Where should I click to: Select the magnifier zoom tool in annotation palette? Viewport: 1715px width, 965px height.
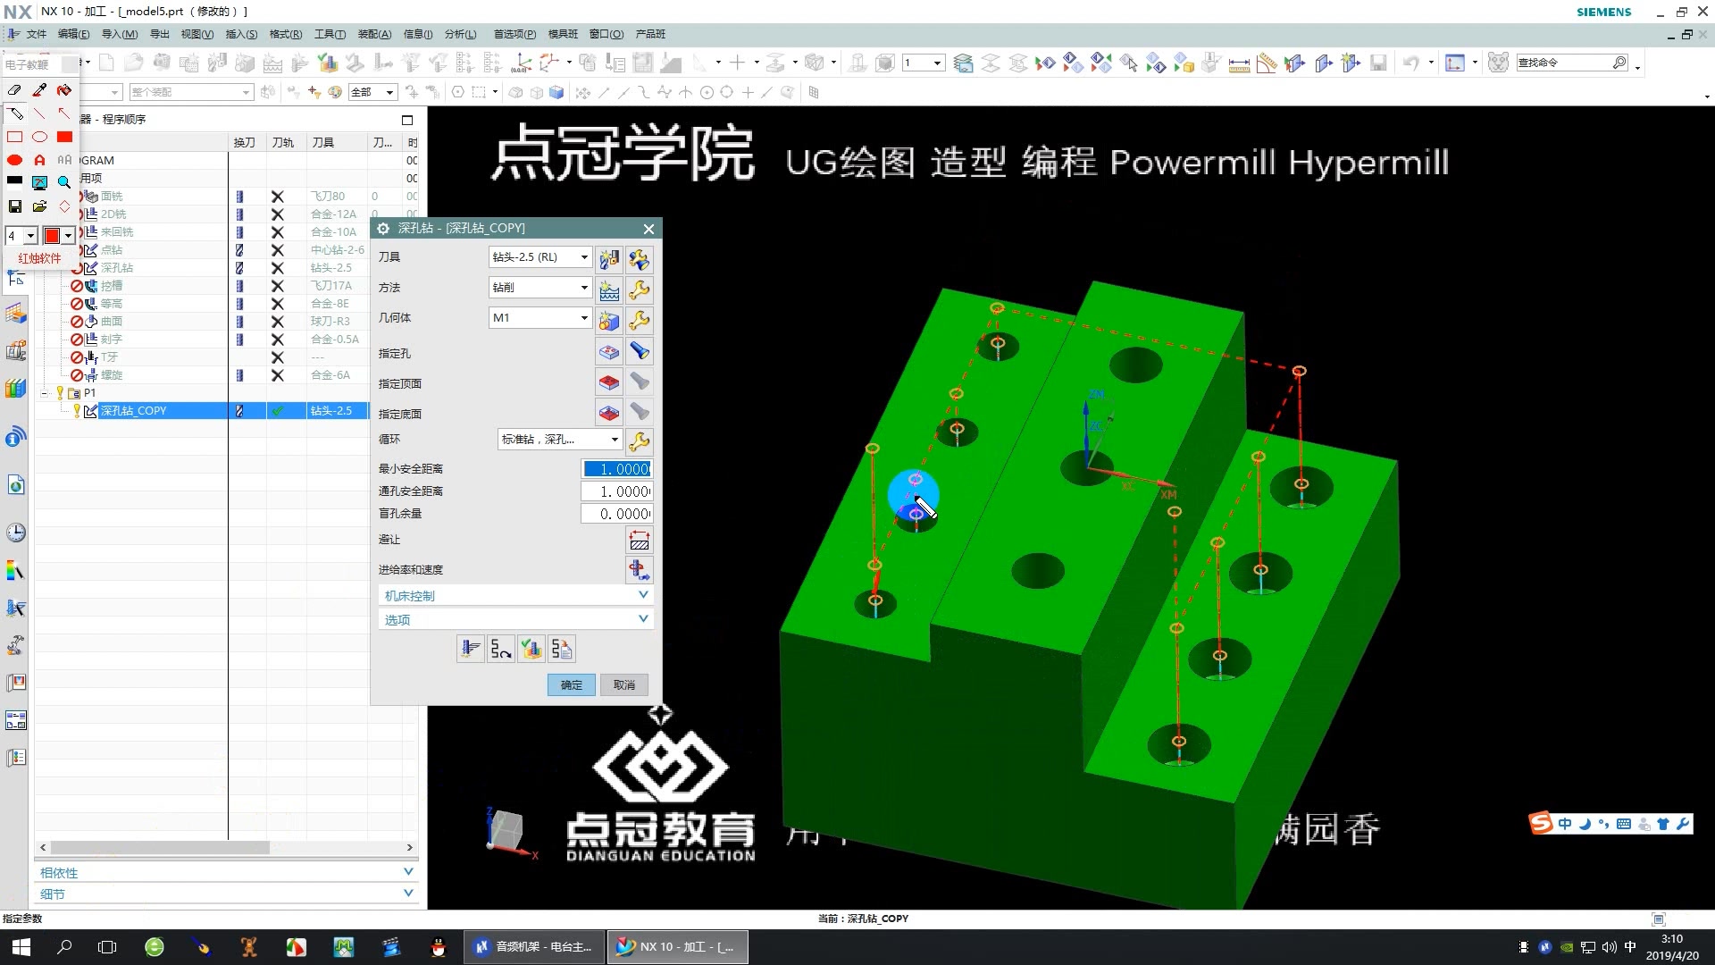pos(63,182)
